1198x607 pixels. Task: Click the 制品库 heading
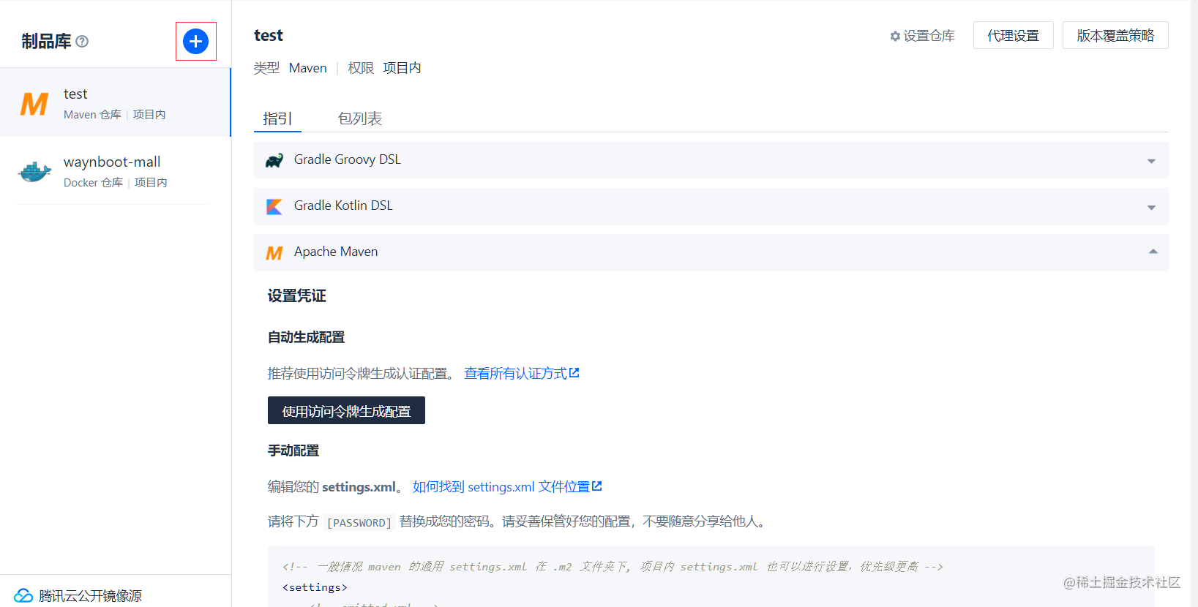pyautogui.click(x=46, y=42)
